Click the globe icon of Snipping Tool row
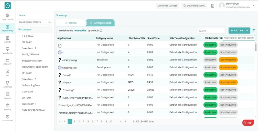This screenshot has height=131, width=258. click(60, 68)
